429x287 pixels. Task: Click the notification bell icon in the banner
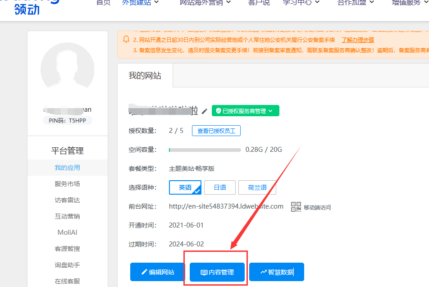click(x=126, y=40)
